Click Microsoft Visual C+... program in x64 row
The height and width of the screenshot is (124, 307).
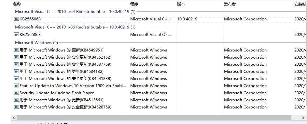click(150, 19)
